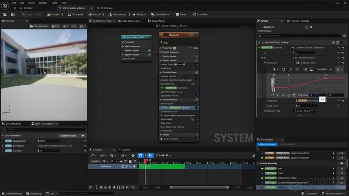Toggle the Sprite Renderer checkbox
The image size is (349, 196).
pyautogui.click(x=197, y=139)
